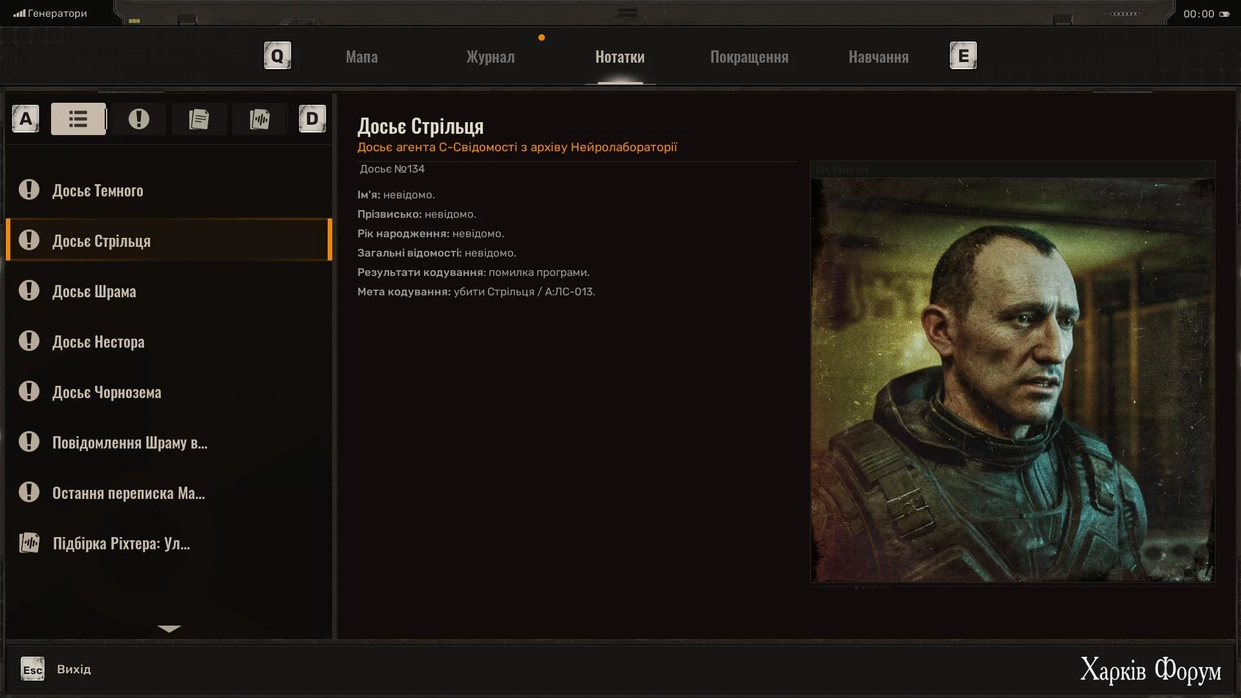Viewport: 1241px width, 698px height.
Task: Open the Остання переписка note
Action: coord(169,492)
